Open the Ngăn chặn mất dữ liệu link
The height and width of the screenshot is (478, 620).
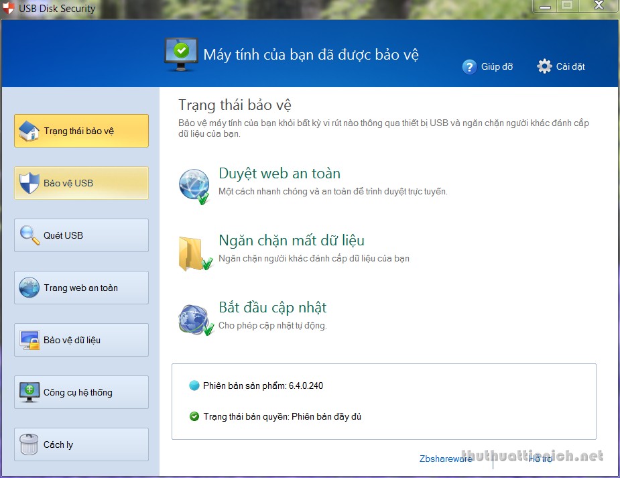pos(292,241)
